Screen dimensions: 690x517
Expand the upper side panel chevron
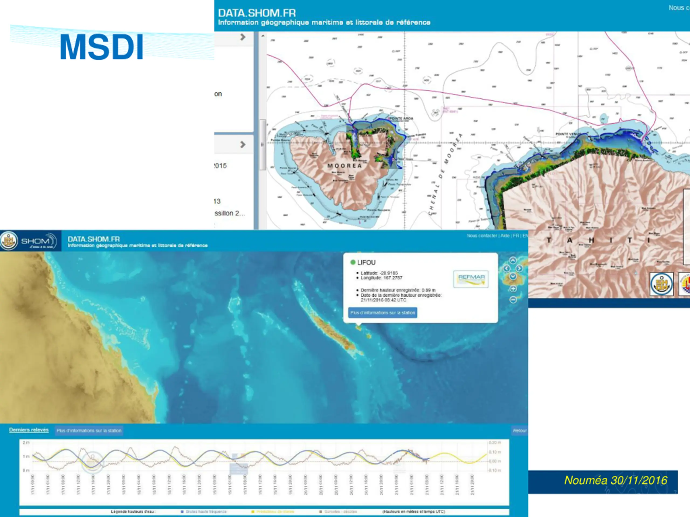[x=243, y=37]
